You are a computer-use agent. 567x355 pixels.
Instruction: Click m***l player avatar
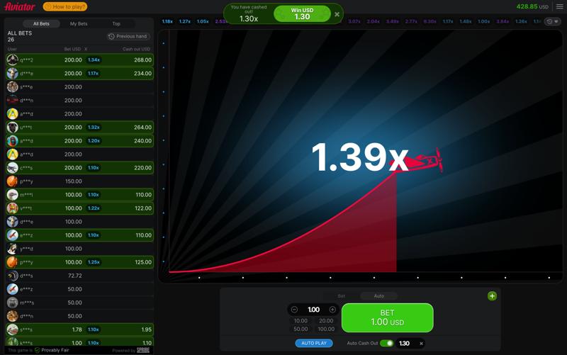12,194
